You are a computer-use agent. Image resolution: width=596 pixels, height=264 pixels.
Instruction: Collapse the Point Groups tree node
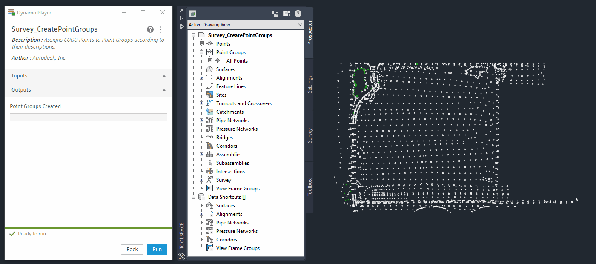[x=202, y=52]
